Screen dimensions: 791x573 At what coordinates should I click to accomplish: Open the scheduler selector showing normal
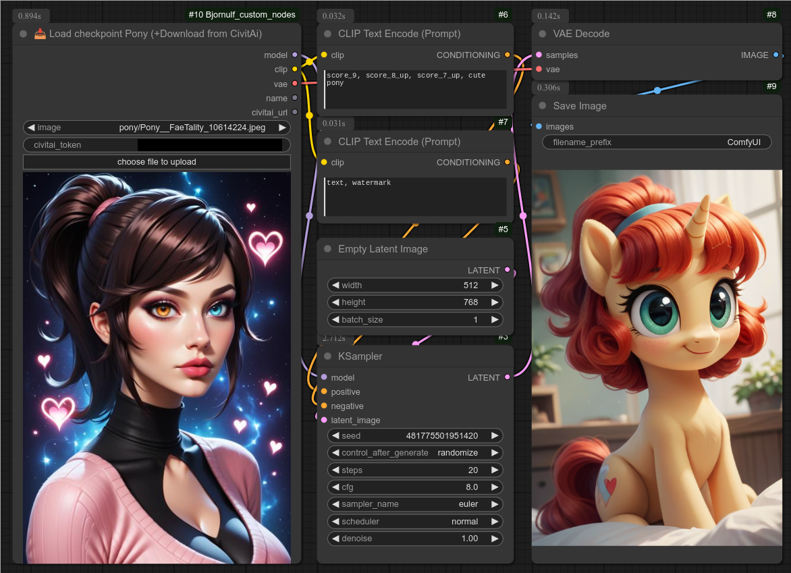coord(414,521)
